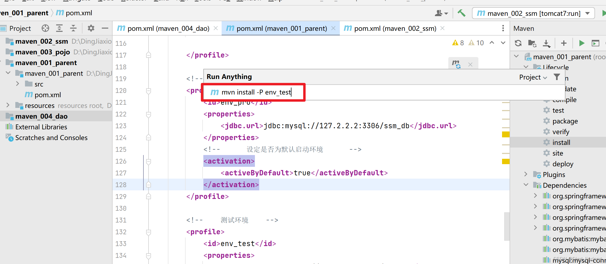This screenshot has height=264, width=606.
Task: Collapse maven_001_parent folder in Project tree
Action: [8, 73]
